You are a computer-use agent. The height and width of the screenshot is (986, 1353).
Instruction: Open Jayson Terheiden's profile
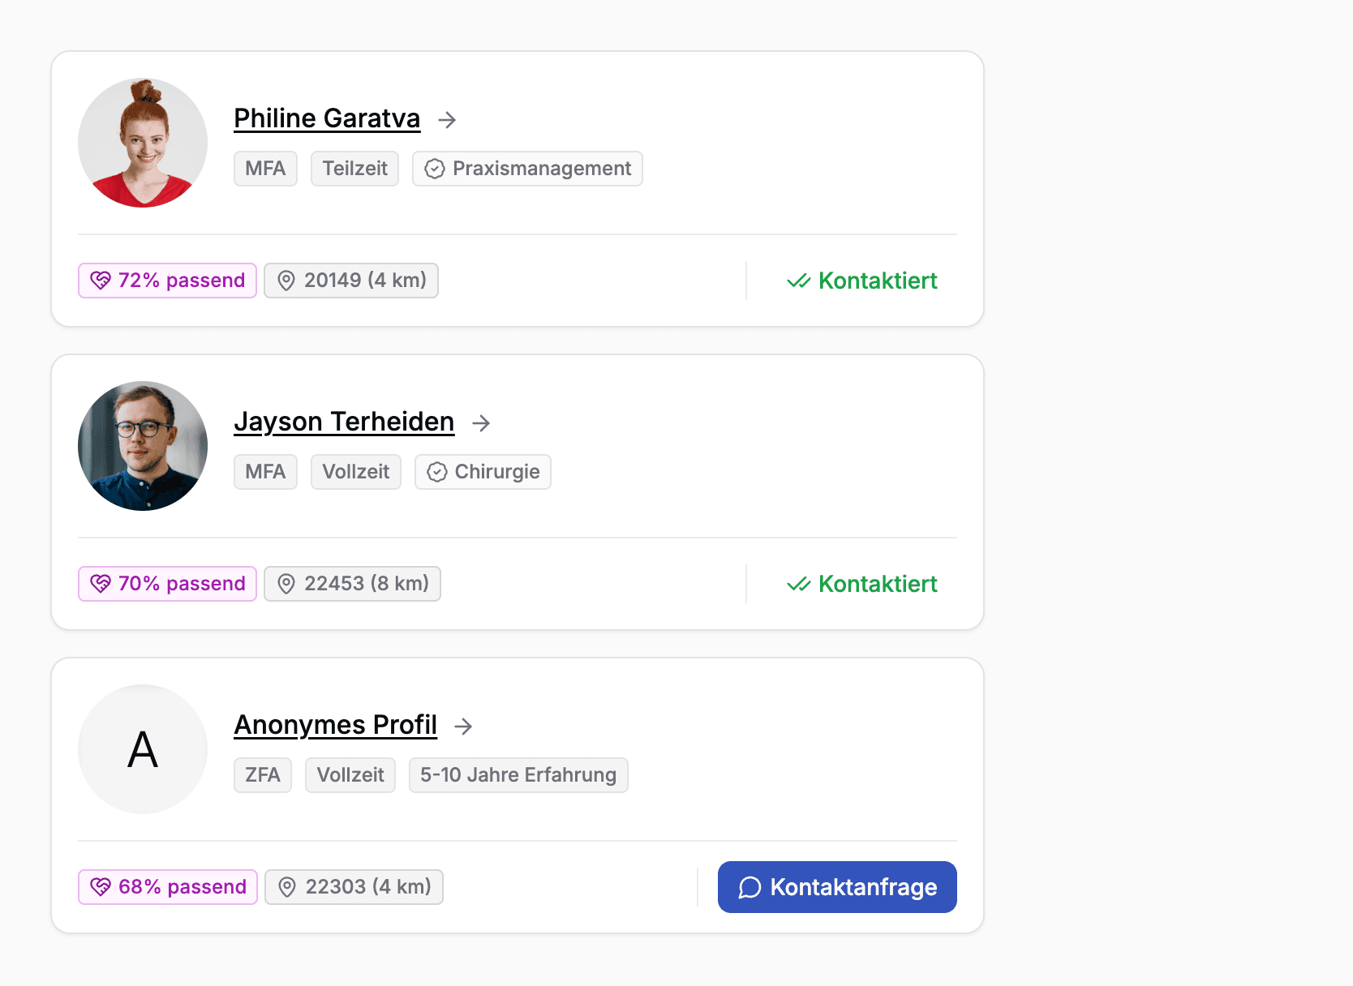click(x=344, y=422)
